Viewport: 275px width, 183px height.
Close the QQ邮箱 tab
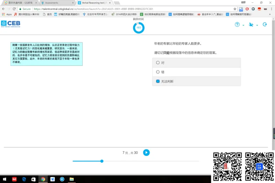click(x=36, y=3)
